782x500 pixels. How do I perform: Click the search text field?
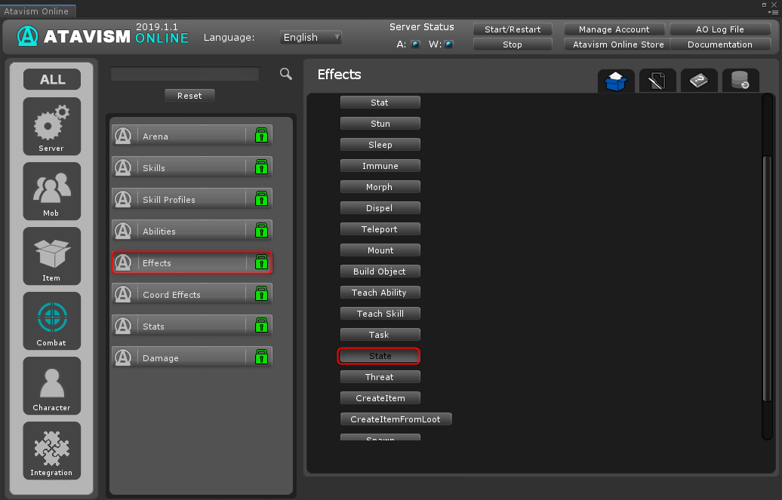[x=185, y=74]
